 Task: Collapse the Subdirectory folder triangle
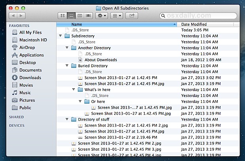click(x=60, y=36)
